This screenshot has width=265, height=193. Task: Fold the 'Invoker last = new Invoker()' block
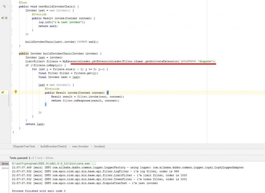click(x=11, y=11)
